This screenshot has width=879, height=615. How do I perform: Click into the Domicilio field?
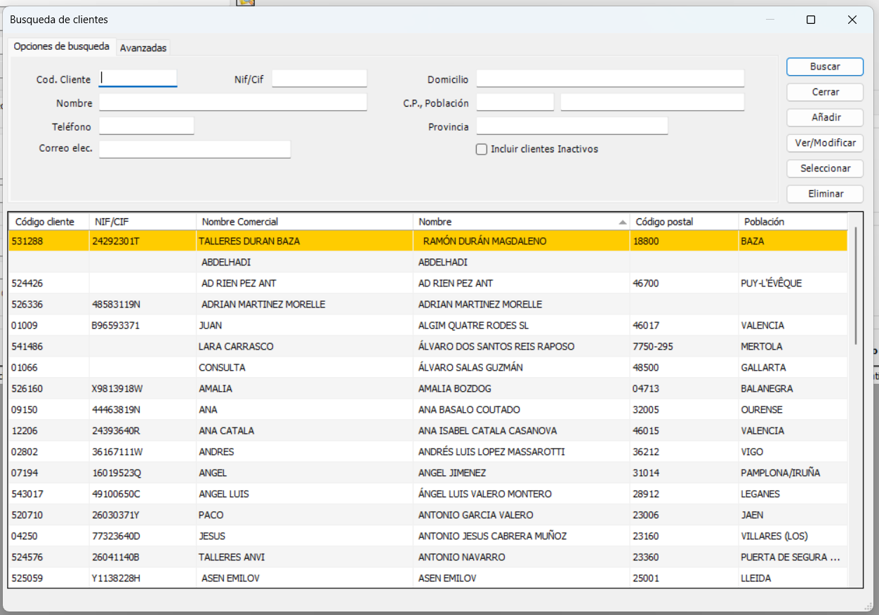[609, 79]
